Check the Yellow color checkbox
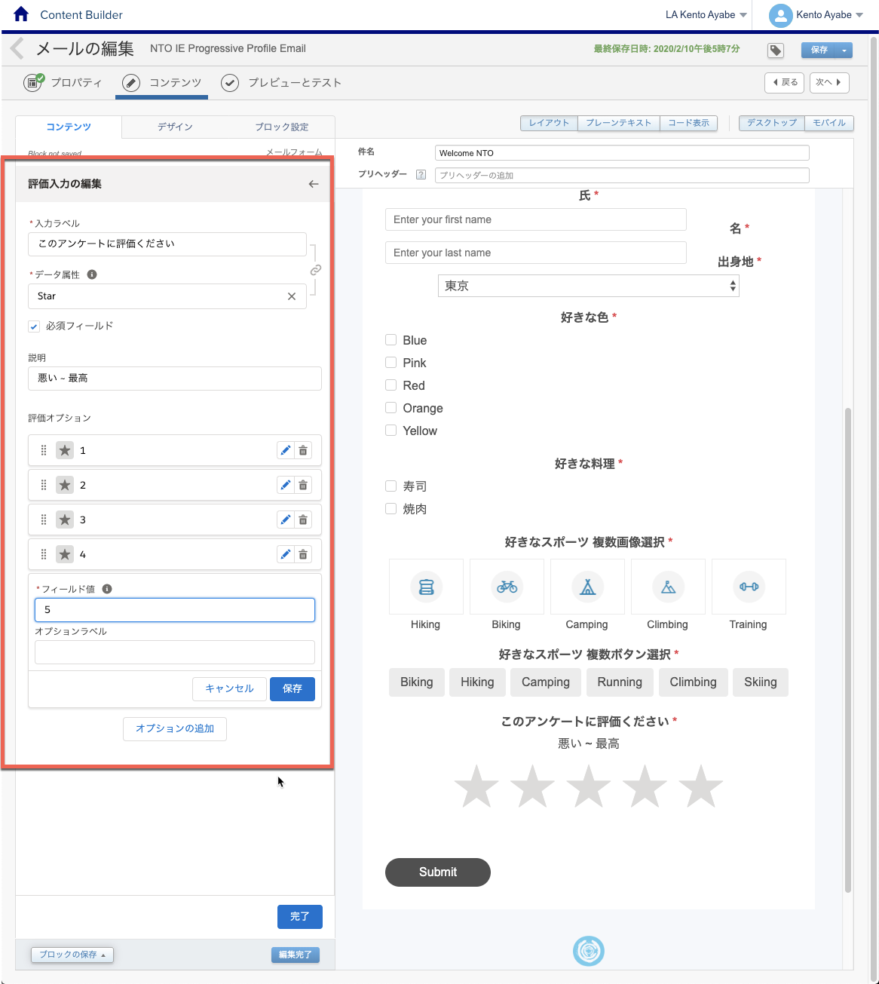The width and height of the screenshot is (879, 984). tap(390, 431)
